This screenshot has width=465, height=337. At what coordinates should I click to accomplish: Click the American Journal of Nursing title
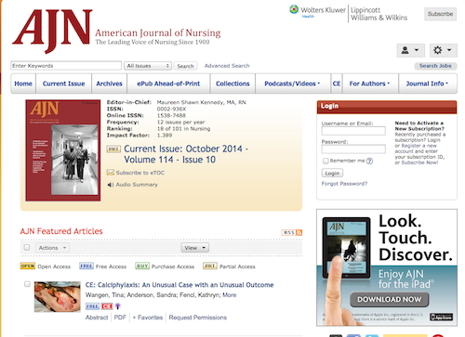[158, 32]
